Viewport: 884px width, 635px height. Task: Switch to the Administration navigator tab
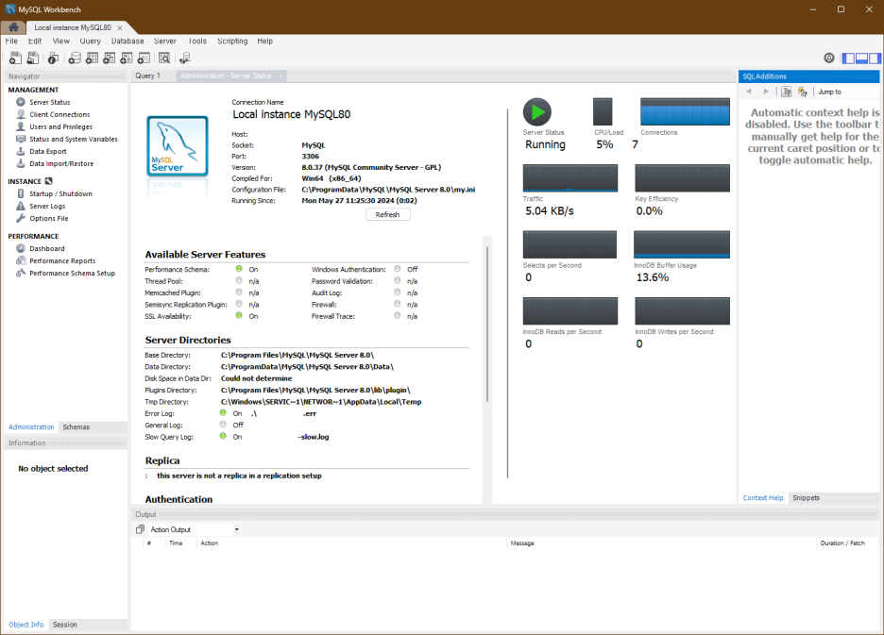click(x=31, y=427)
